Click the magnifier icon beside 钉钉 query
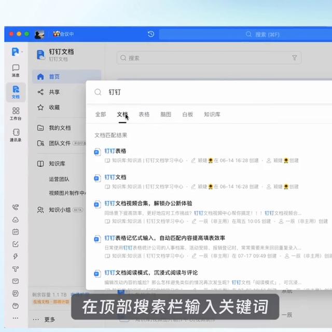This screenshot has height=332, width=332. (x=98, y=92)
